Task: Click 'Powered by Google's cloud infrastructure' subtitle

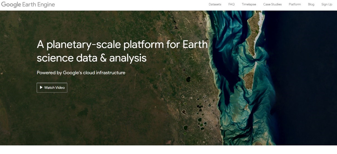Action: click(81, 73)
